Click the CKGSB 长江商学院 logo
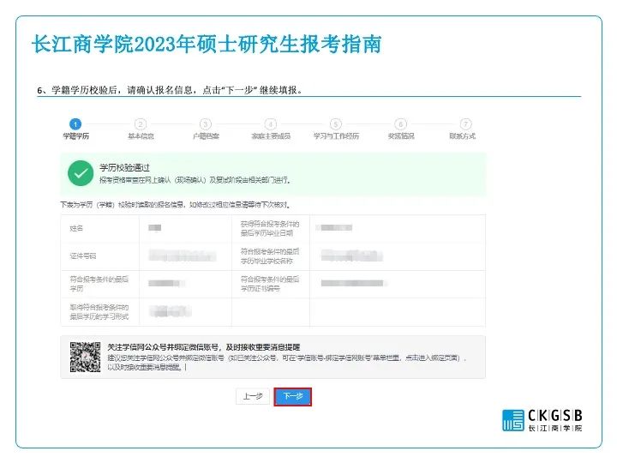Image resolution: width=617 pixels, height=463 pixels. 542,420
